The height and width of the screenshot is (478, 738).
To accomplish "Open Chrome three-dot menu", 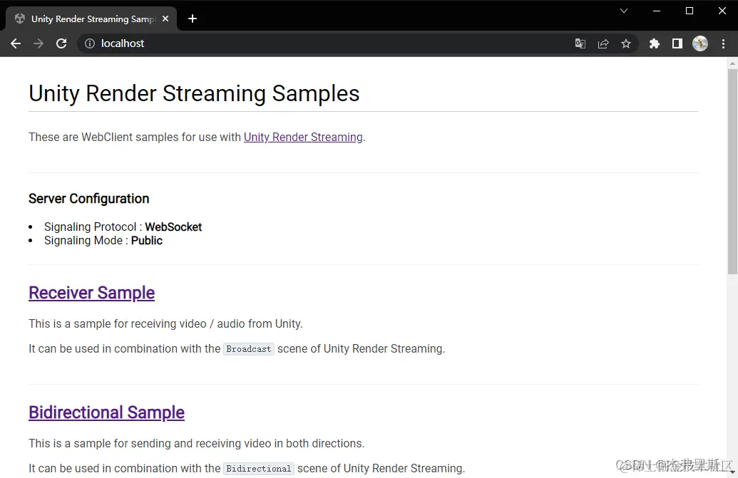I will click(x=724, y=43).
